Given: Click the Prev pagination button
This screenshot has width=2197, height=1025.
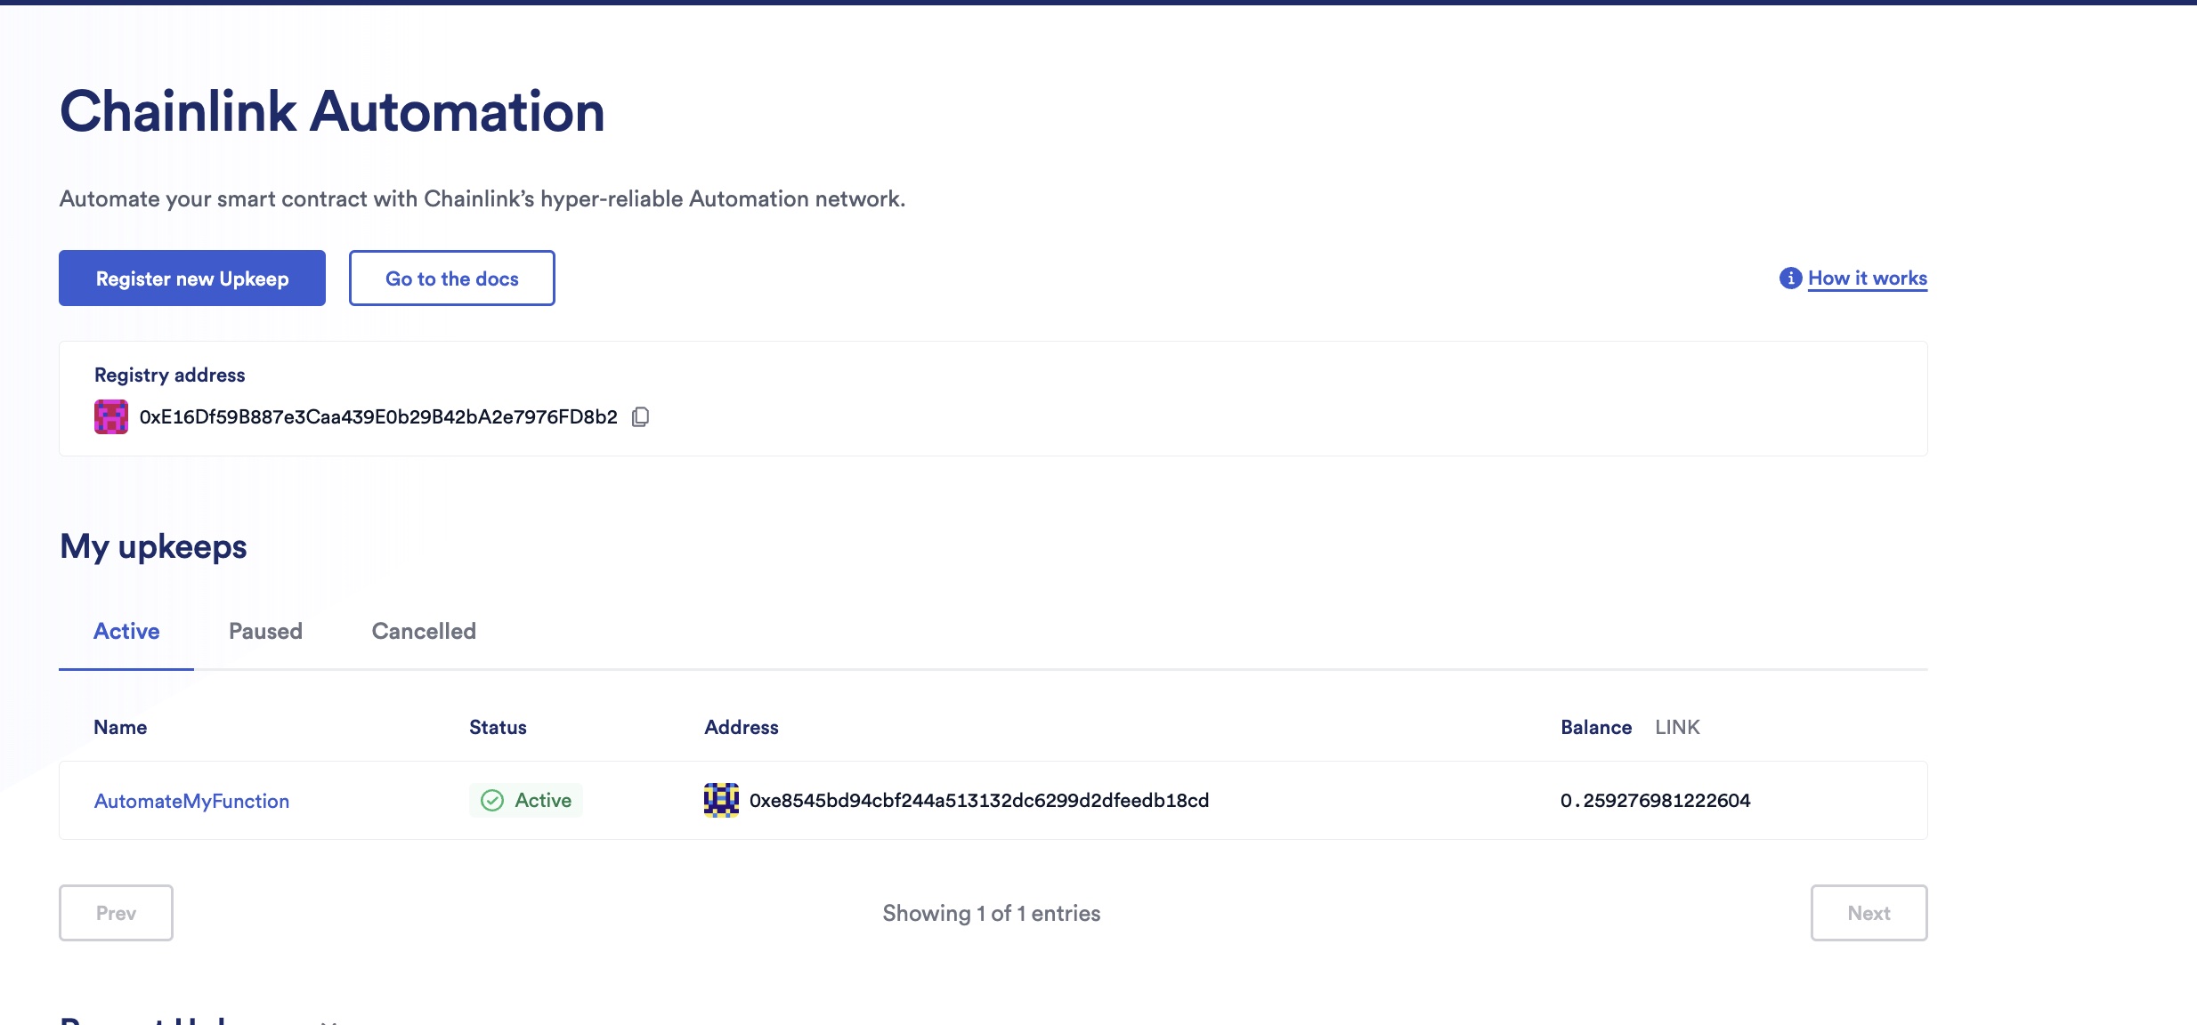Looking at the screenshot, I should tap(116, 913).
